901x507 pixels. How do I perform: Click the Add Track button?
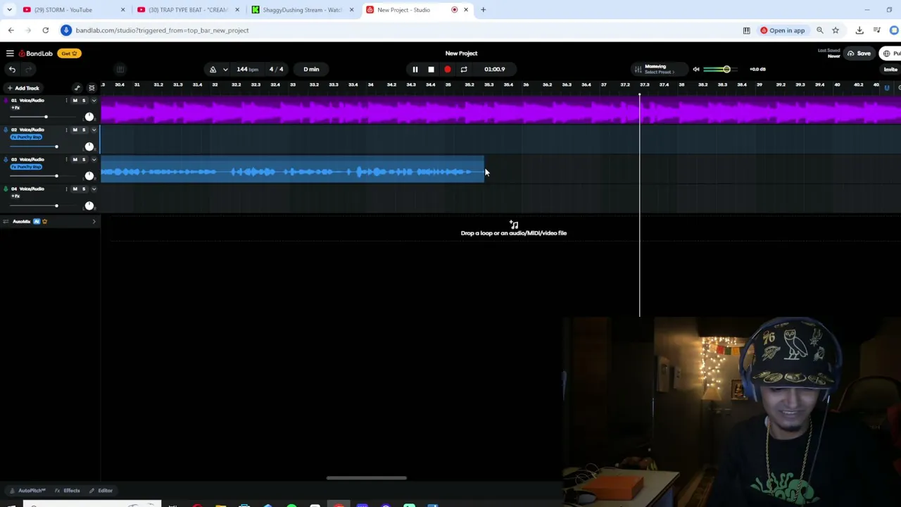(x=23, y=88)
